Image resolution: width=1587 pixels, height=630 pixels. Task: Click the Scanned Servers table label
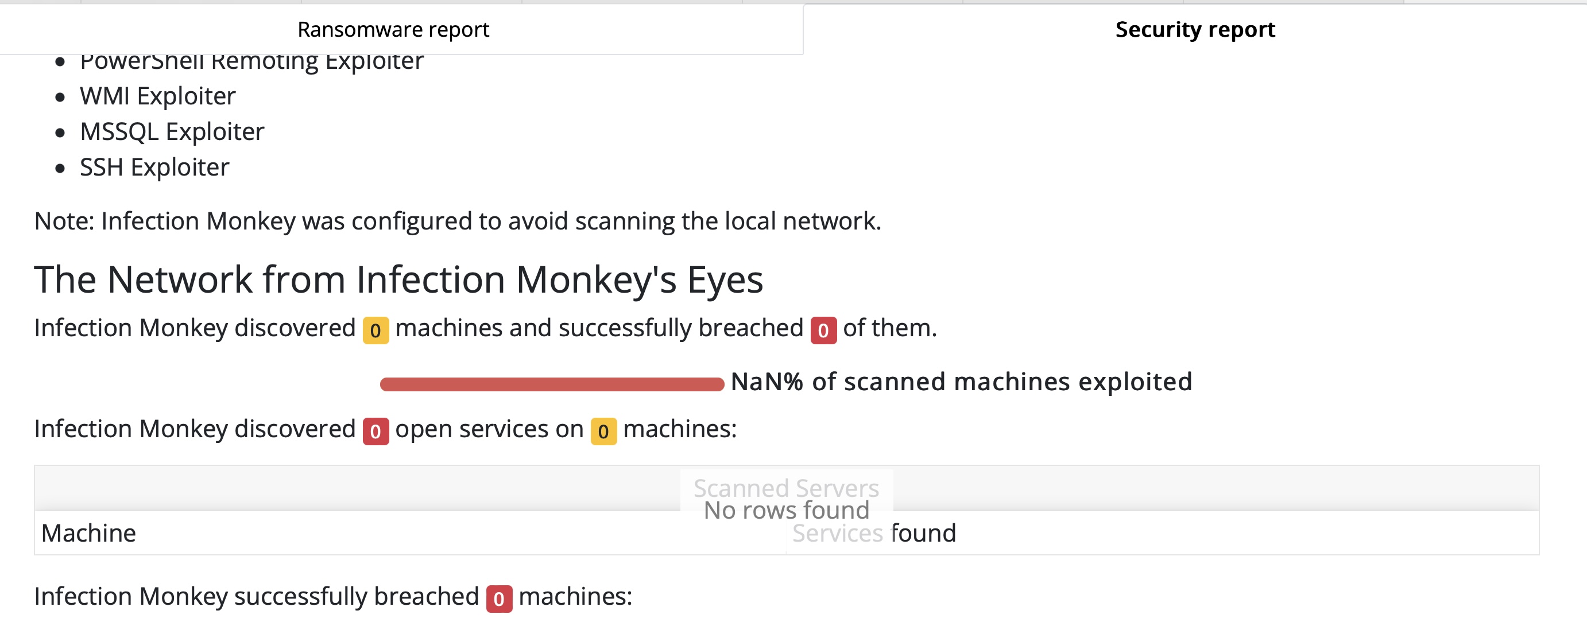pyautogui.click(x=787, y=488)
